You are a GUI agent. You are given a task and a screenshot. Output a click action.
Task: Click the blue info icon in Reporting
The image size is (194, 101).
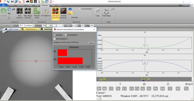tap(70, 9)
